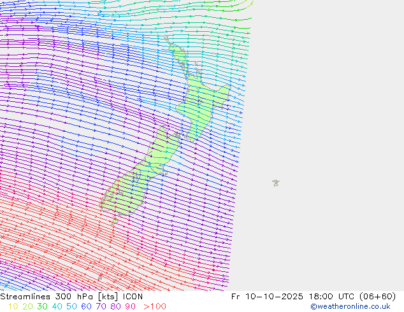Click legend value 60 in blue

point(86,306)
